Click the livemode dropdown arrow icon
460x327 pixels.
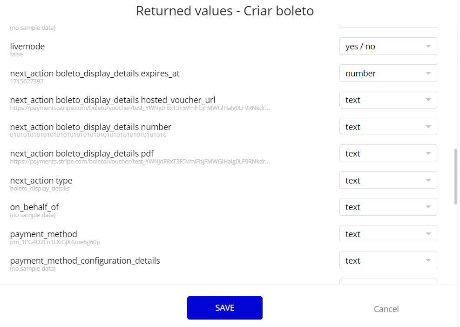coord(428,47)
